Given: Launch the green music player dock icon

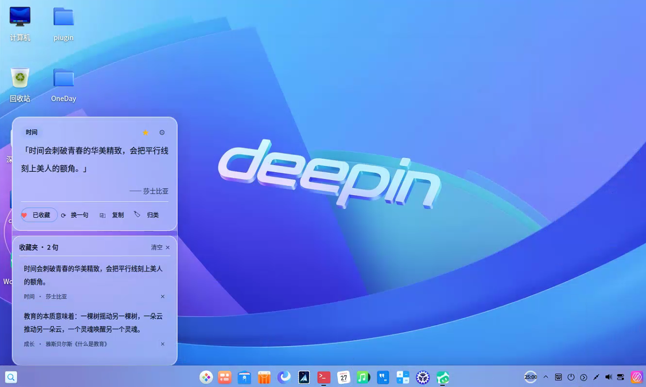Looking at the screenshot, I should pos(363,377).
